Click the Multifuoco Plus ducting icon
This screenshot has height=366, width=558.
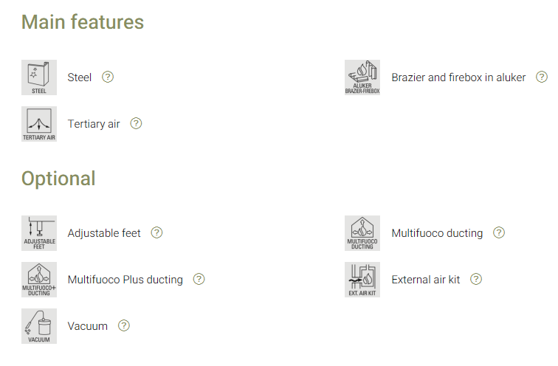point(38,280)
